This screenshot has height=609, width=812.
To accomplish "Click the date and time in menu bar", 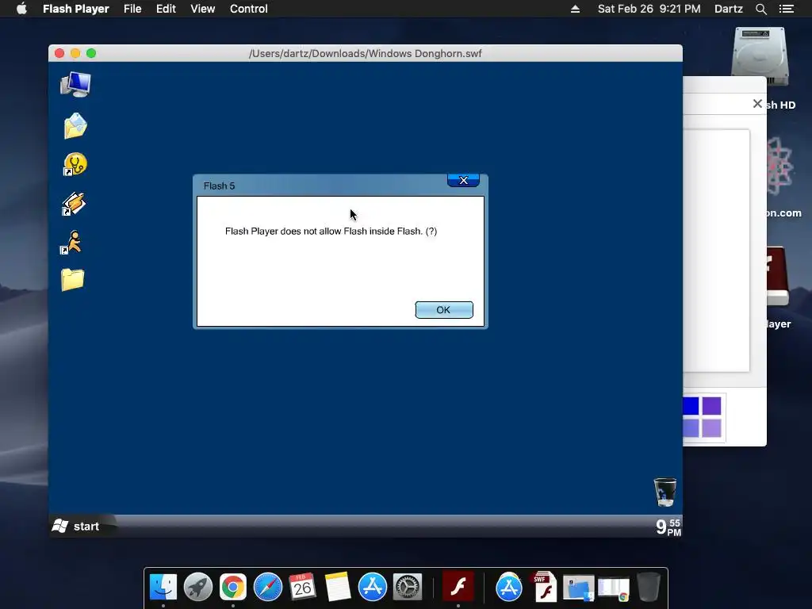I will [649, 9].
